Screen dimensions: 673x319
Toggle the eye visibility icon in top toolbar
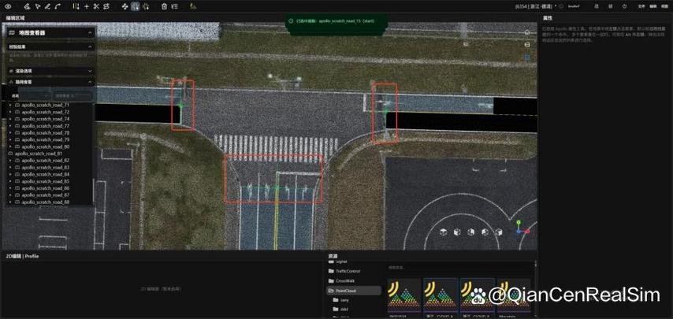tap(8, 6)
